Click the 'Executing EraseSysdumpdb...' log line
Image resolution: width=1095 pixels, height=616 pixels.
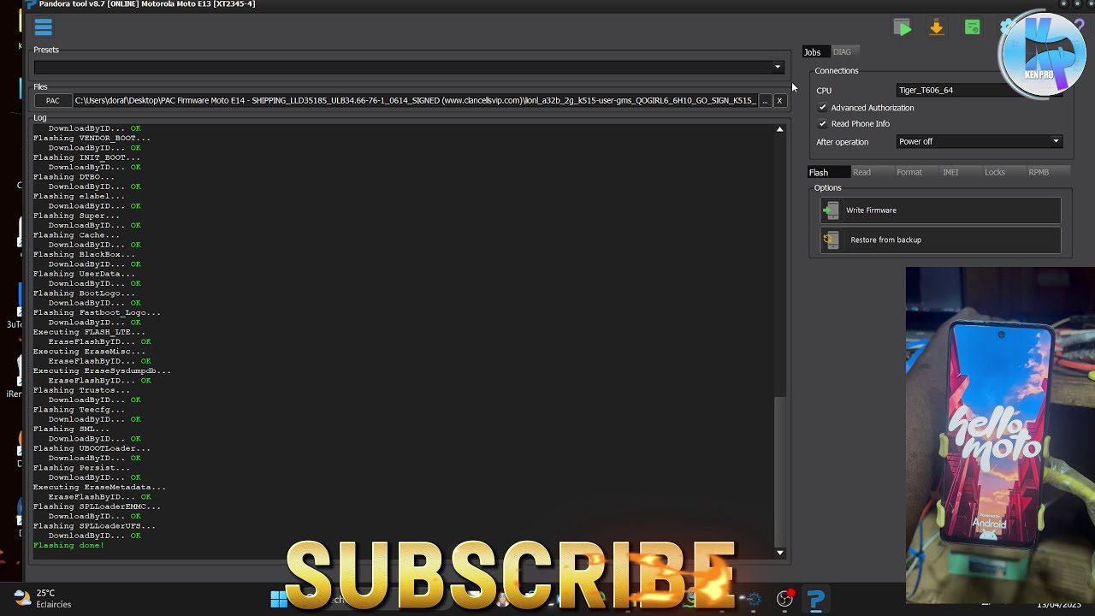[x=102, y=371]
